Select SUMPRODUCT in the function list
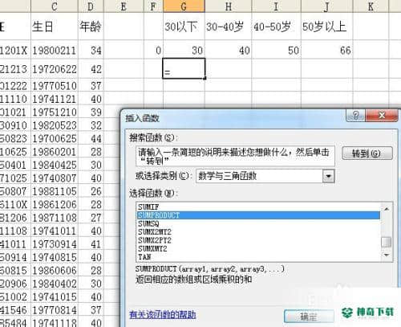 258,215
